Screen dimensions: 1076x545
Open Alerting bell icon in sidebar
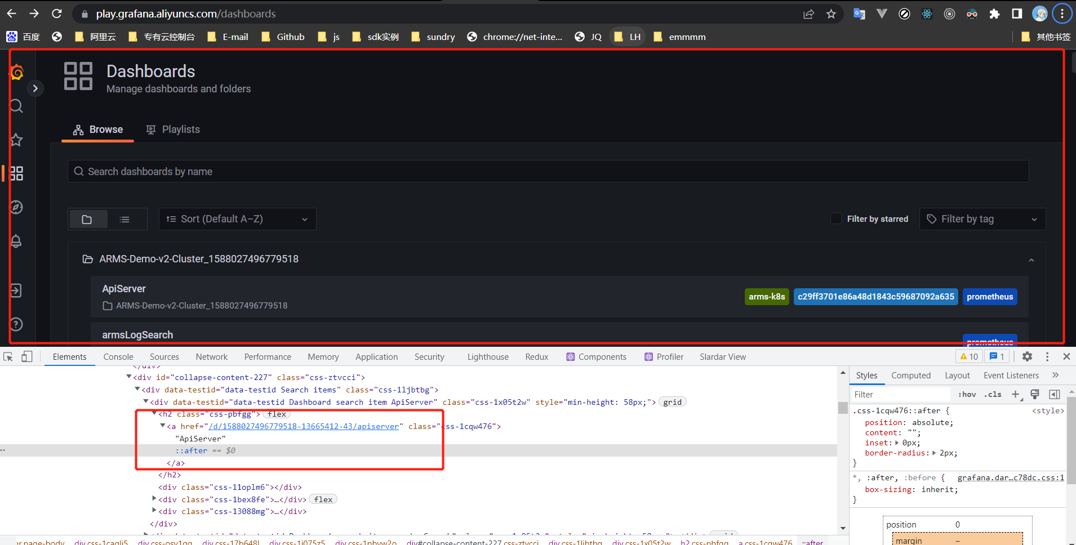pos(16,241)
